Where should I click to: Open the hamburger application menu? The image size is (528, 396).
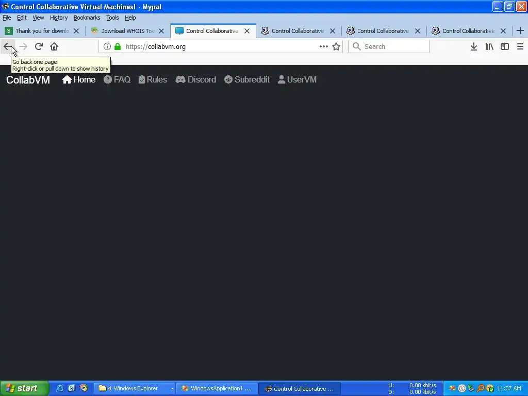click(x=520, y=46)
